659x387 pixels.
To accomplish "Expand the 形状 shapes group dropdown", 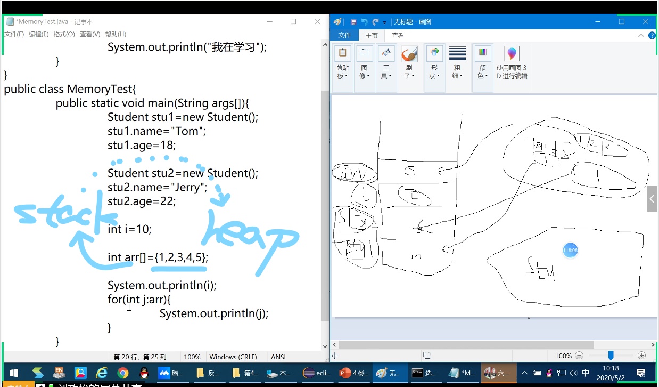I will coord(434,68).
